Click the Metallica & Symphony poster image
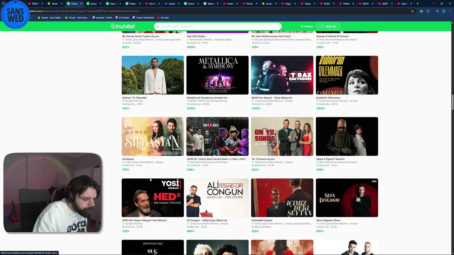 point(217,75)
